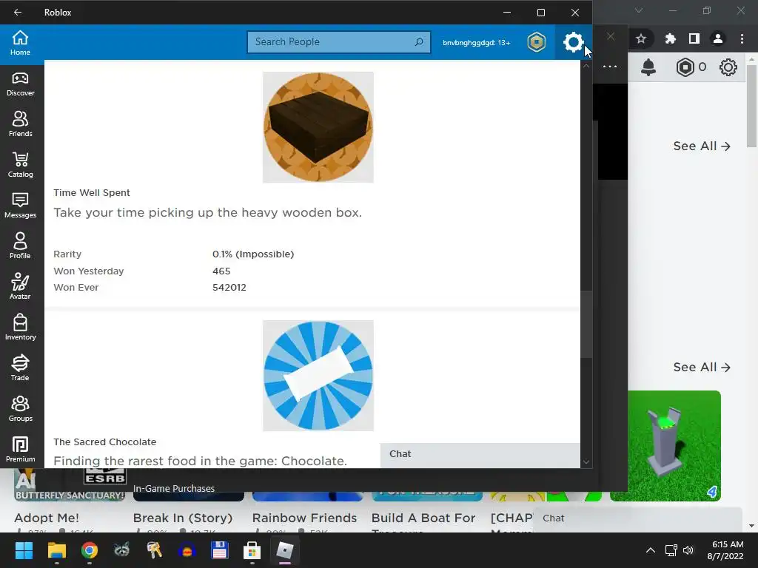Open settings gear in Roblox app header
The width and height of the screenshot is (758, 568).
click(x=574, y=42)
